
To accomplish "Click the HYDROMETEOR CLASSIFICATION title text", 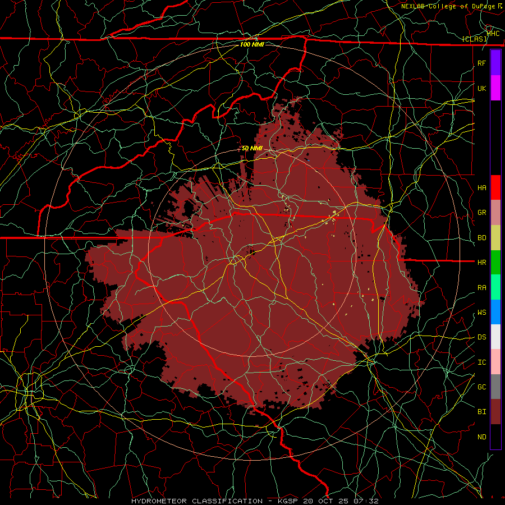I will [197, 501].
